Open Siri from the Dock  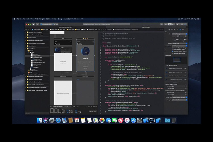coord(45,120)
